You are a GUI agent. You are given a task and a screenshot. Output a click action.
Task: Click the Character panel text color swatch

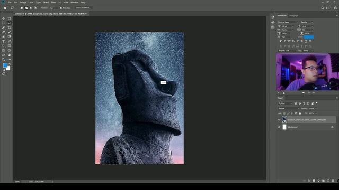(309, 37)
